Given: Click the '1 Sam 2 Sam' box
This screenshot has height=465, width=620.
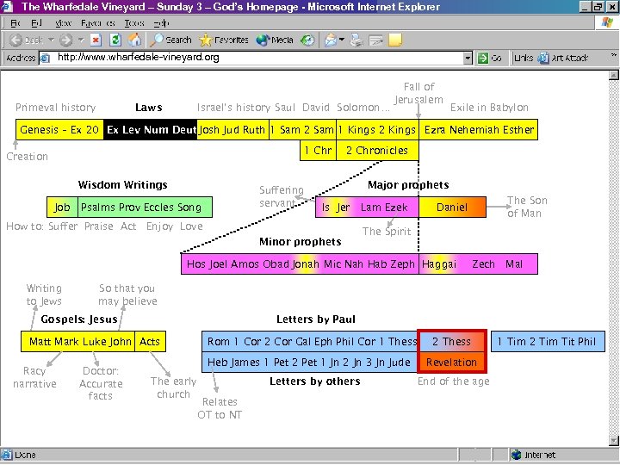Looking at the screenshot, I should [x=303, y=129].
